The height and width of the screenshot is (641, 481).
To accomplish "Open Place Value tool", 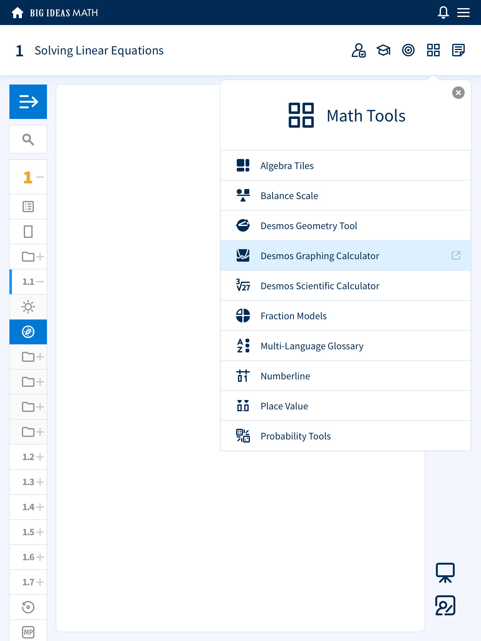I will [x=346, y=406].
